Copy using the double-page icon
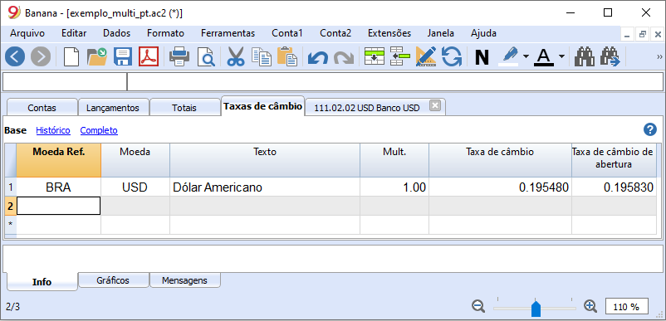666x321 pixels. 262,56
